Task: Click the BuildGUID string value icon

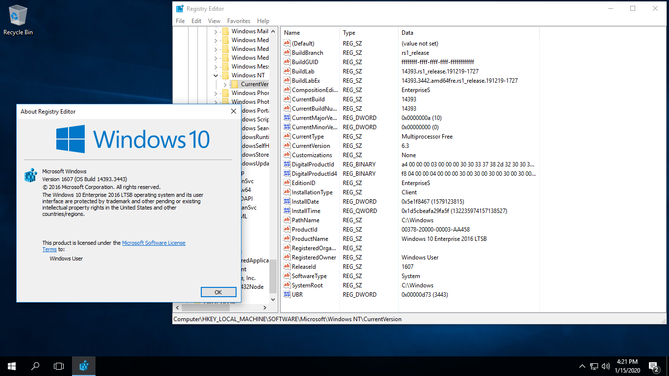Action: pyautogui.click(x=287, y=62)
